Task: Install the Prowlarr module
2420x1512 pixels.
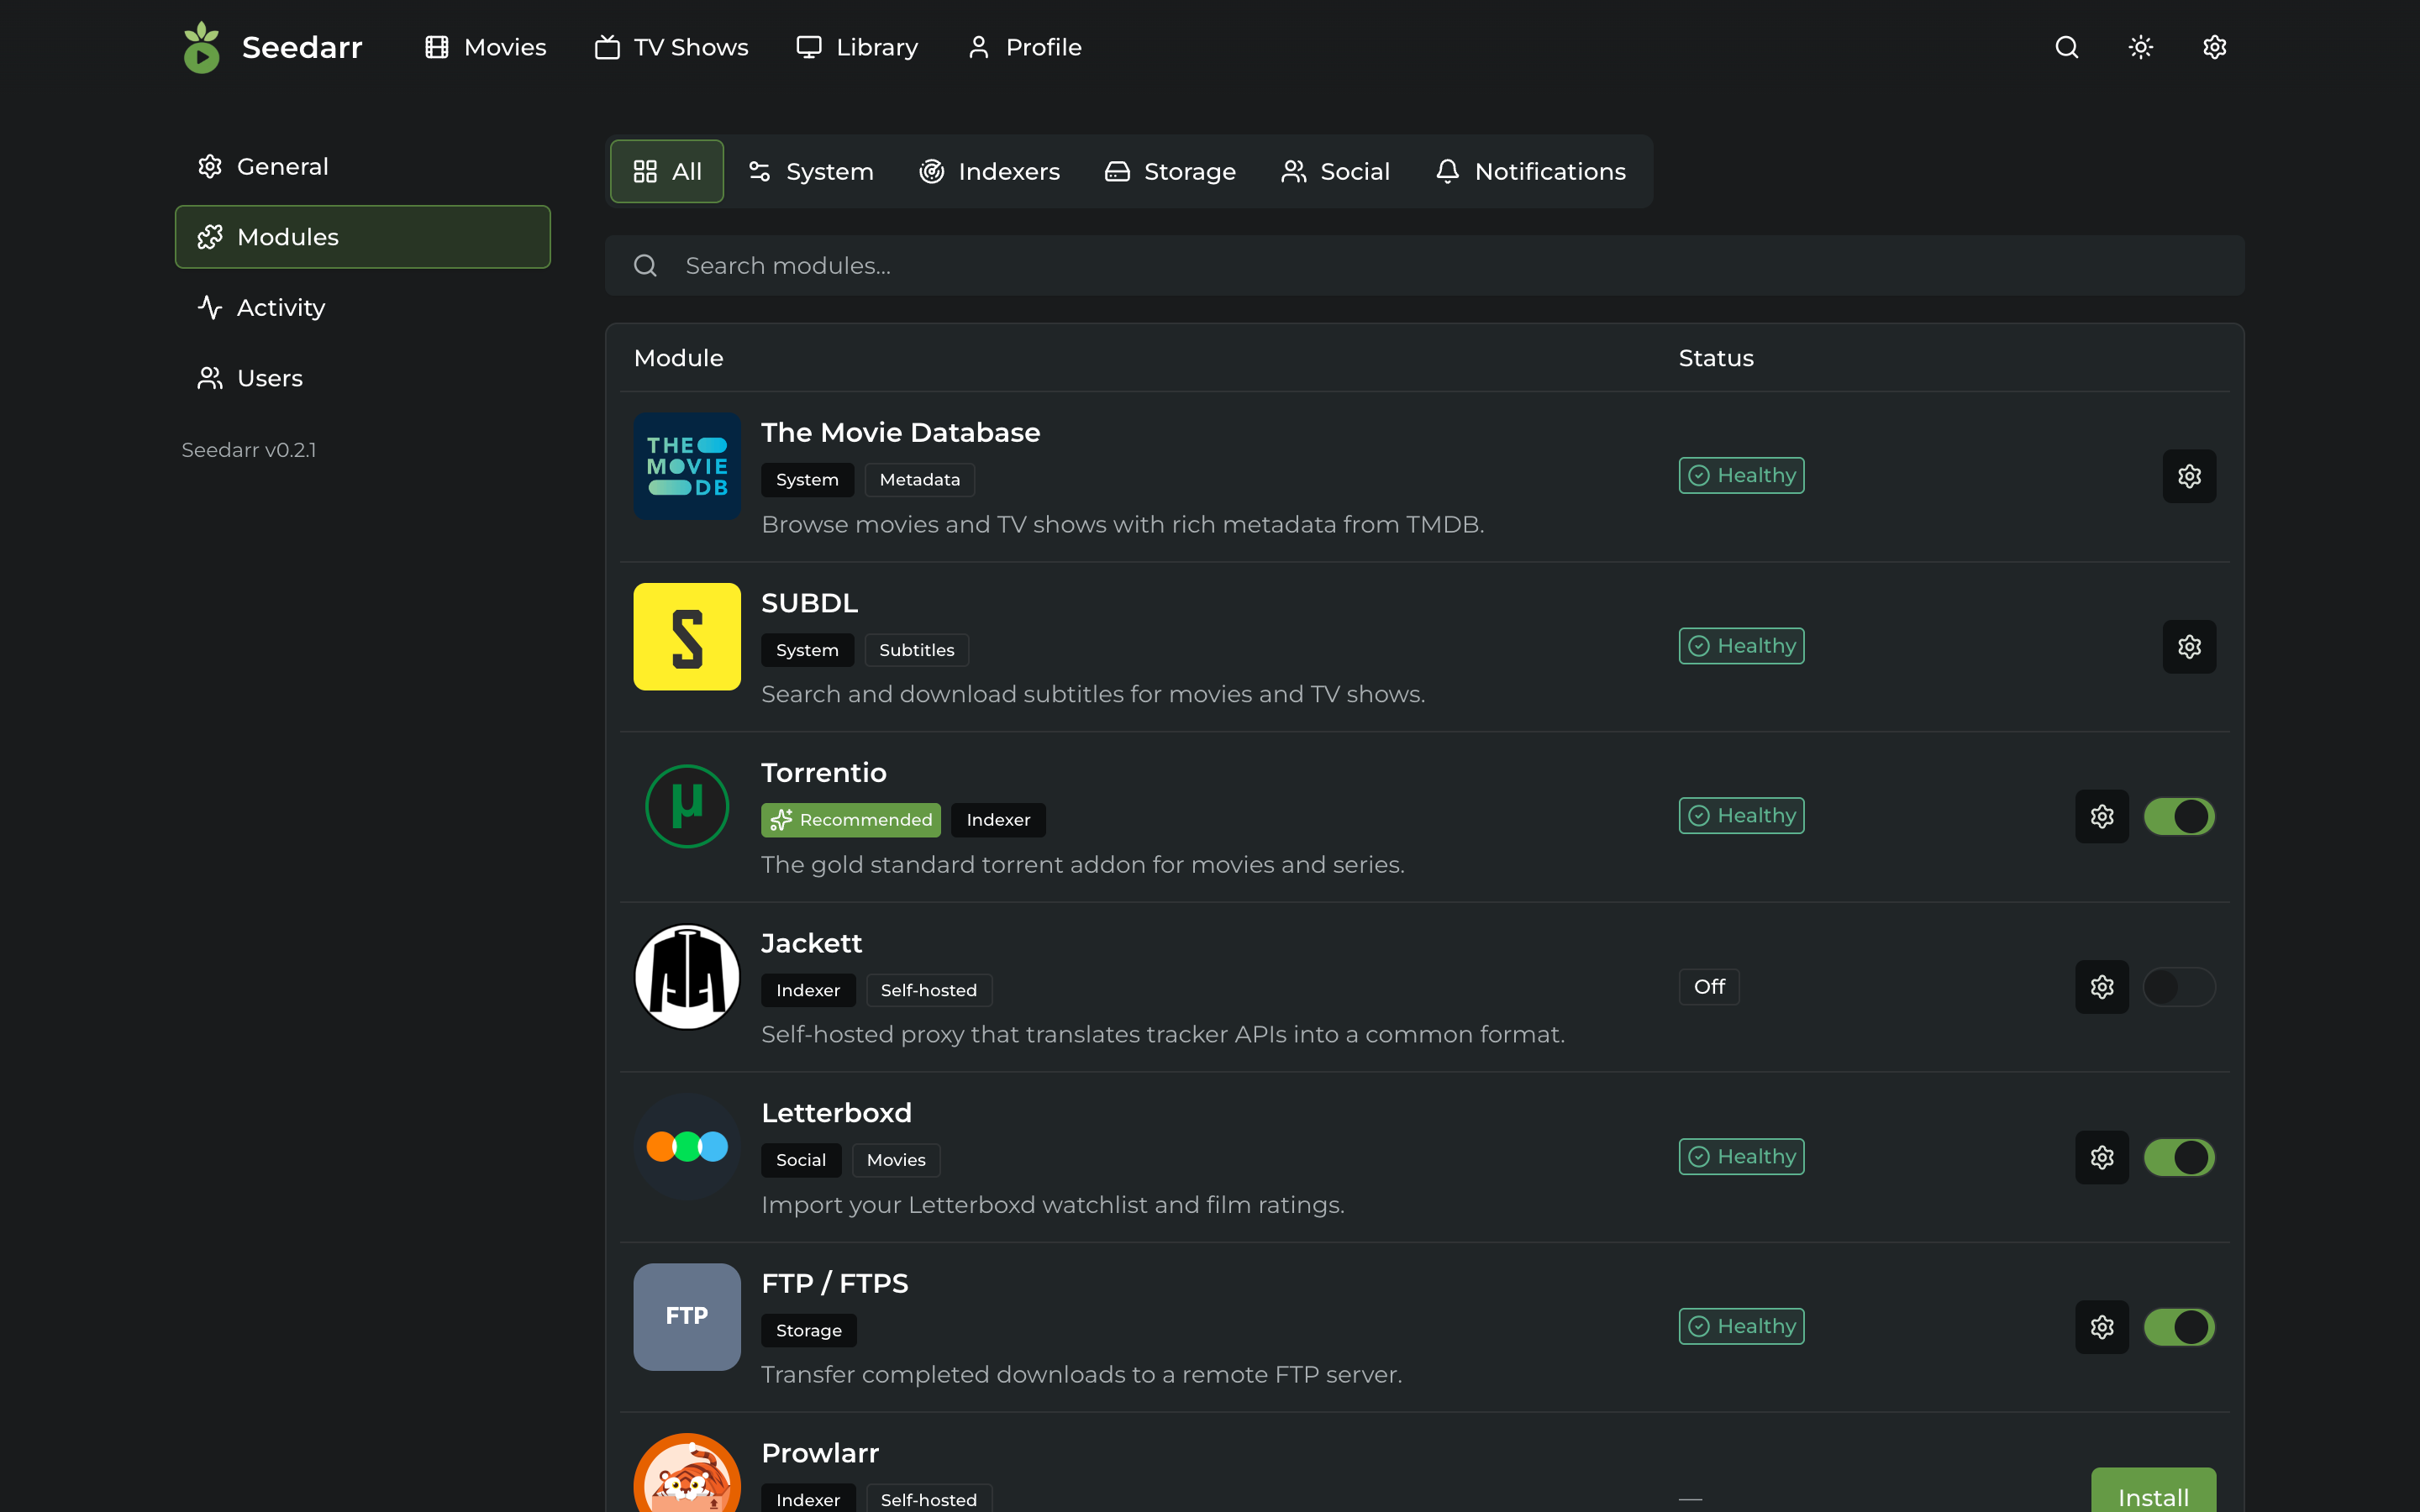Action: pyautogui.click(x=2153, y=1491)
